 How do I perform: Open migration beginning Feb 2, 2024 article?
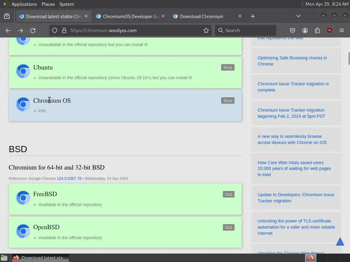coord(291,113)
